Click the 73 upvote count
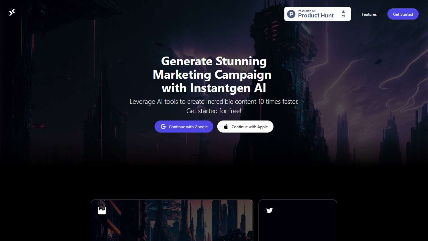This screenshot has width=428, height=241. tap(343, 16)
